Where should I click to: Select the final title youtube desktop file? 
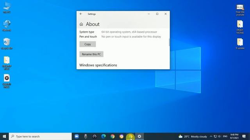240,10
